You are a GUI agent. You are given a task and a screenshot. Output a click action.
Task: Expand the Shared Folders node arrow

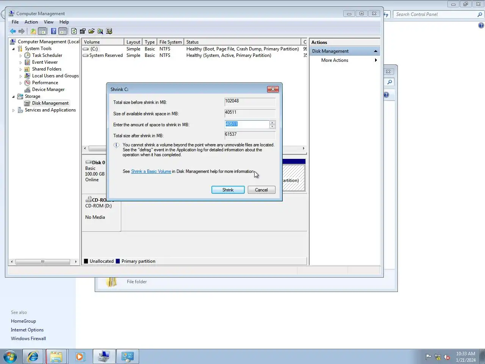pyautogui.click(x=20, y=69)
